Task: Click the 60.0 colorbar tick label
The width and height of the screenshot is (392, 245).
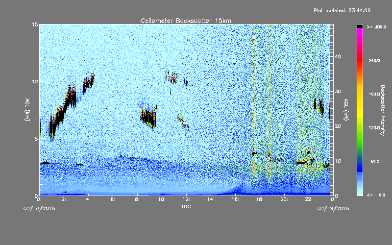Action: pos(375,161)
